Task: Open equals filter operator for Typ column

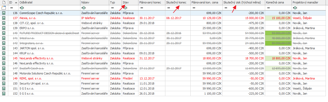Action: (112, 8)
